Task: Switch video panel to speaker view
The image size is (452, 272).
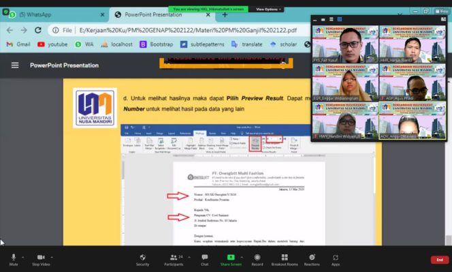Action: pos(332,19)
